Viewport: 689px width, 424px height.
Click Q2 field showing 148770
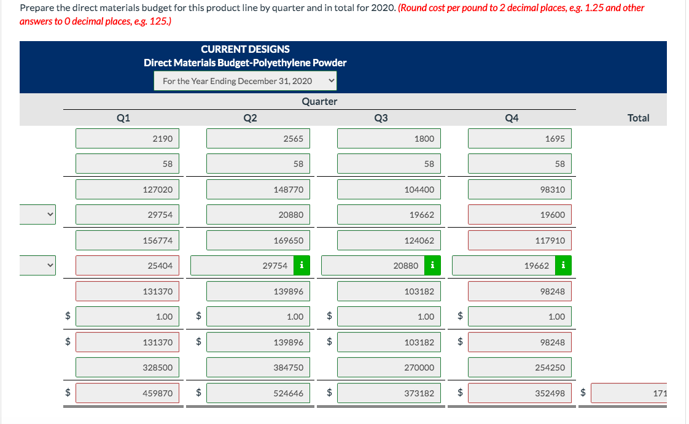259,190
